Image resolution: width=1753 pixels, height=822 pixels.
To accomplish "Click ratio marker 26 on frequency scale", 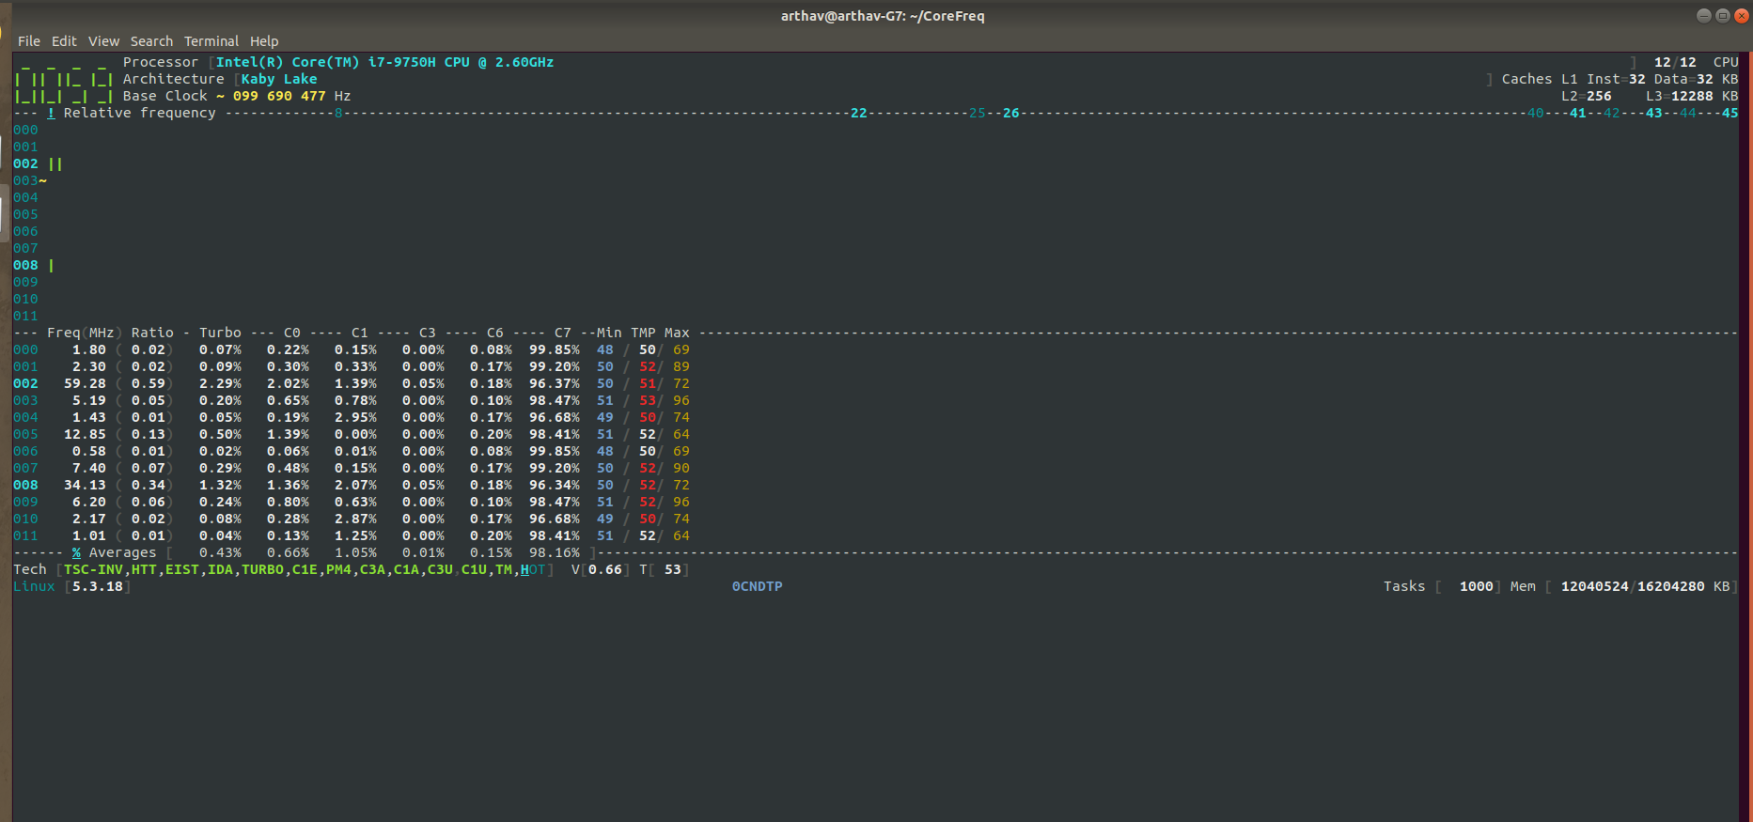I will coord(1011,113).
